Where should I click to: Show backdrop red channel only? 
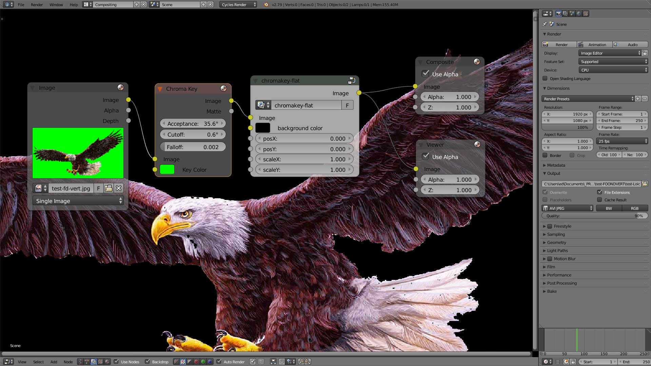coord(196,362)
